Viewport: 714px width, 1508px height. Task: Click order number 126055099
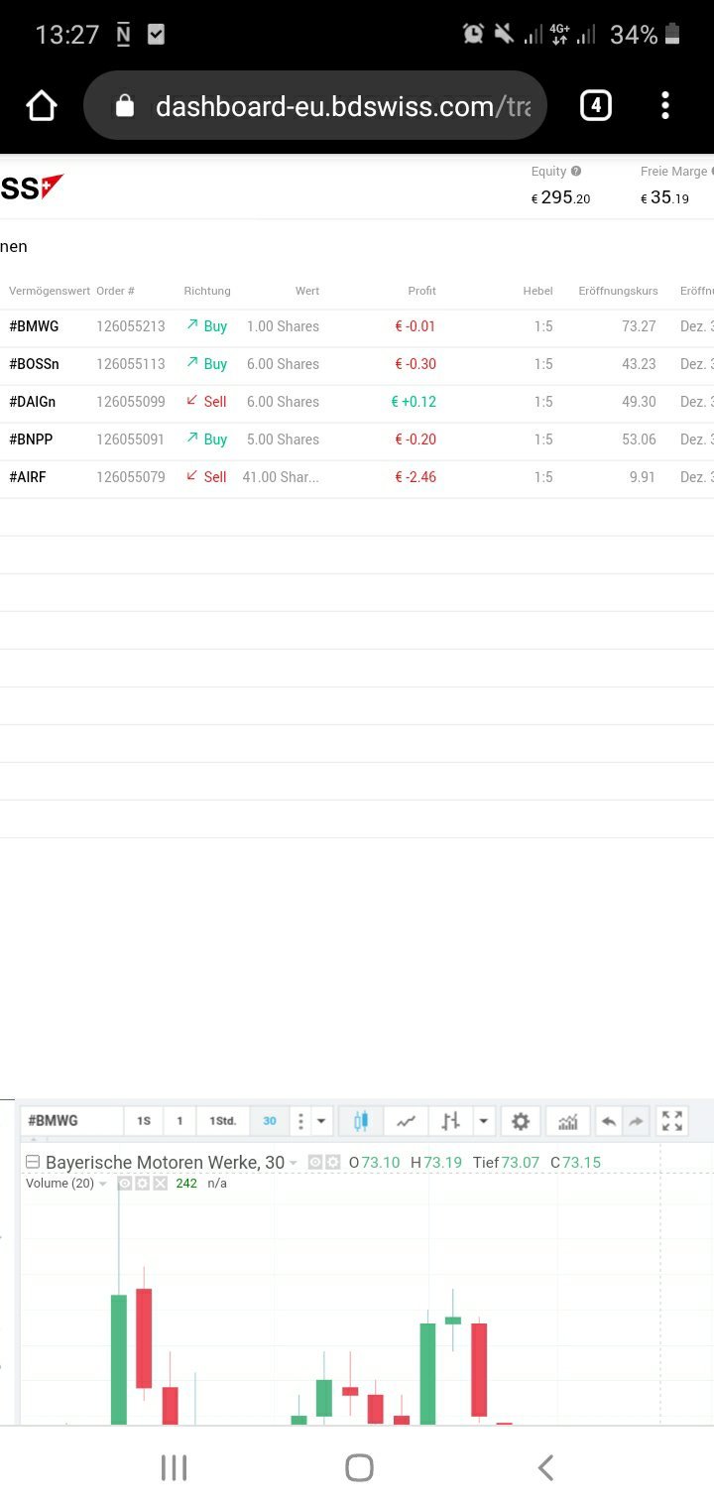(131, 402)
